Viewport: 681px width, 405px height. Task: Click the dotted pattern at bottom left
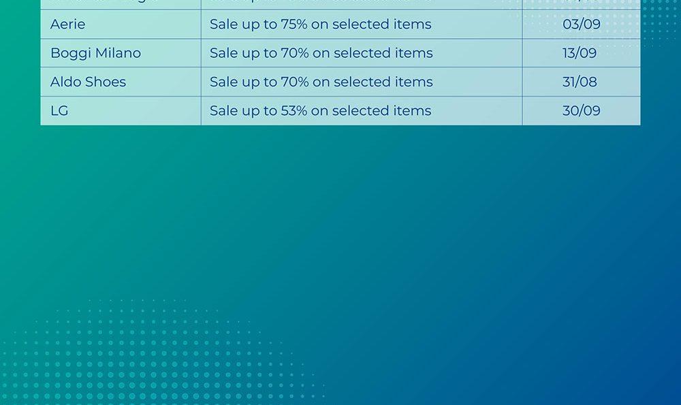click(136, 361)
